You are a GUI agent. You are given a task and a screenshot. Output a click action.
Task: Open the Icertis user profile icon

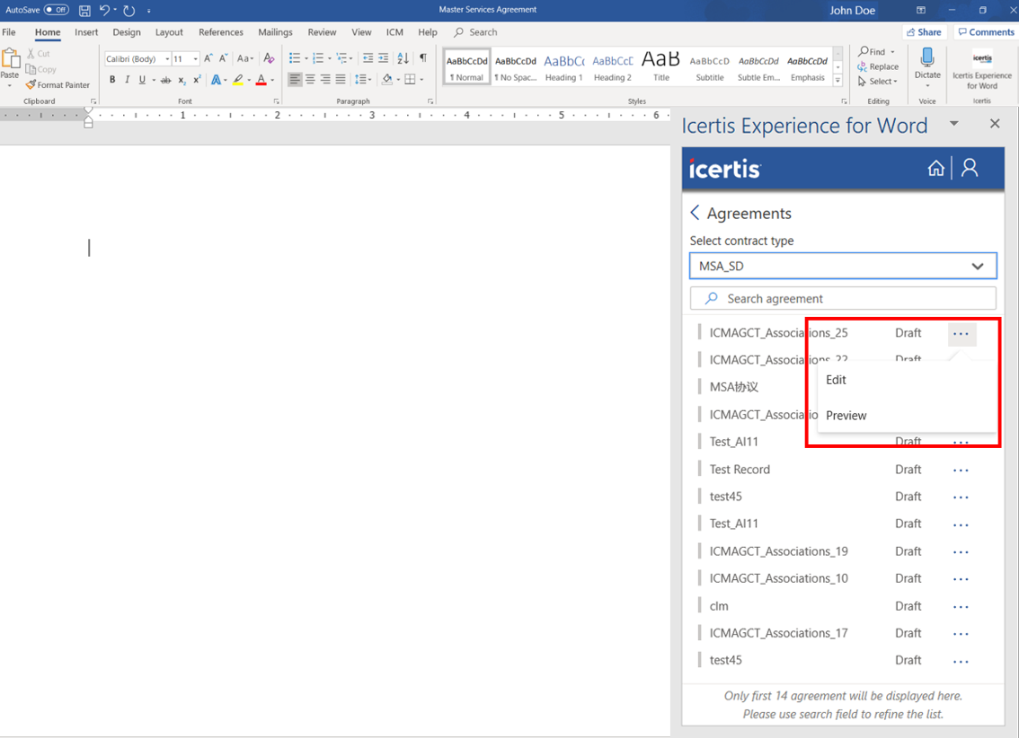point(970,169)
